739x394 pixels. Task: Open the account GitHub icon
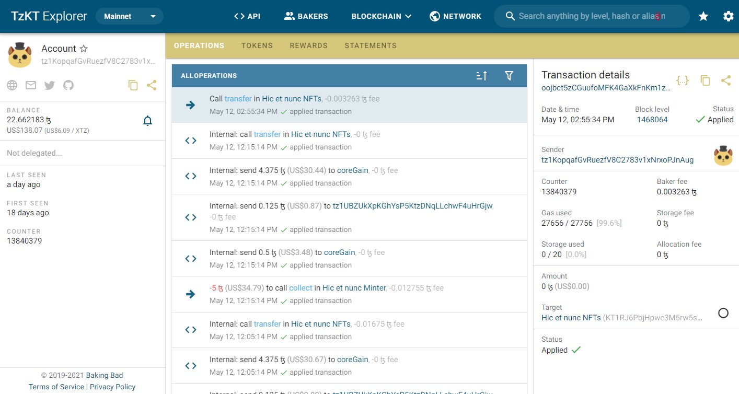click(x=68, y=85)
